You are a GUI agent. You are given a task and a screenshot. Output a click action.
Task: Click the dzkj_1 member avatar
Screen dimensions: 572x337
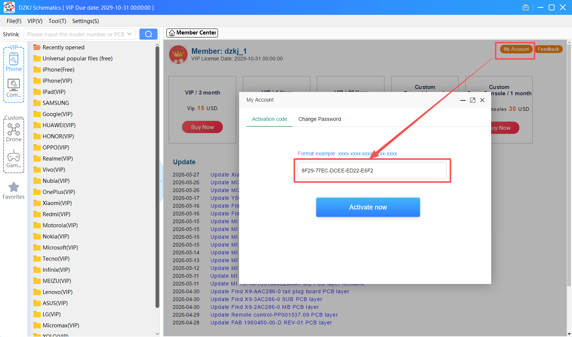(x=178, y=54)
